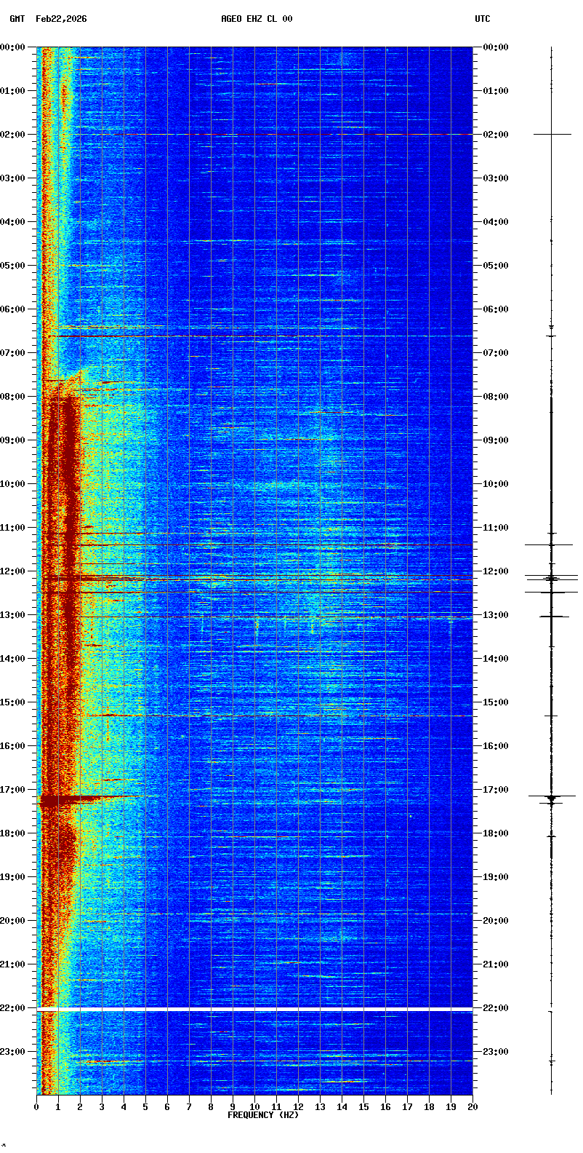
Task: Click the 22:00 time label on right axis
Action: [495, 1008]
